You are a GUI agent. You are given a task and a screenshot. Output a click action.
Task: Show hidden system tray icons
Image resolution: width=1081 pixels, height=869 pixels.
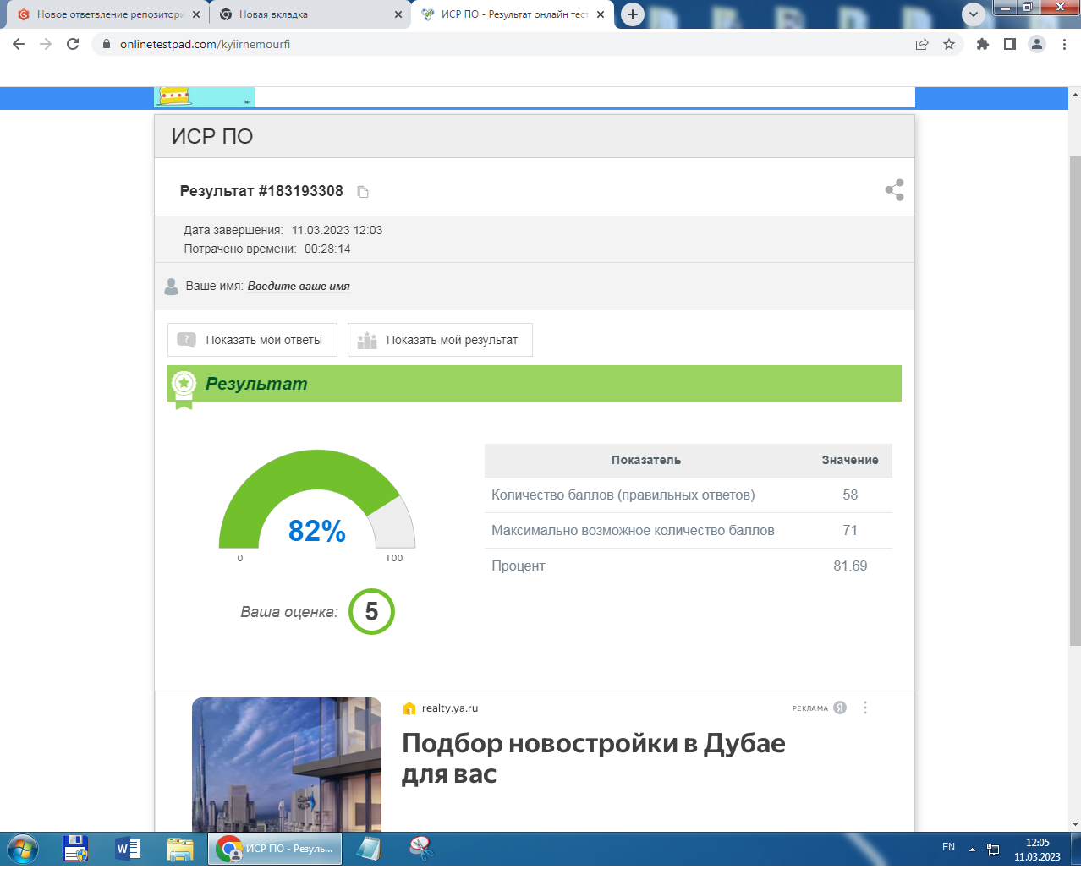pos(972,849)
